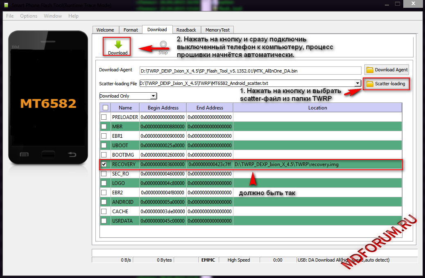The width and height of the screenshot is (425, 278).
Task: Click the green Download arrow icon
Action: [118, 45]
